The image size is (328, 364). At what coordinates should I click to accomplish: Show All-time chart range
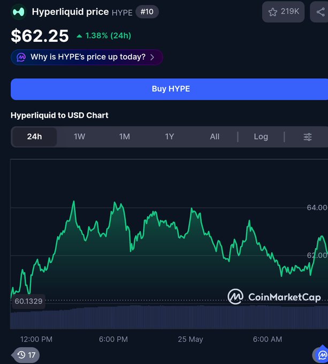tap(215, 136)
